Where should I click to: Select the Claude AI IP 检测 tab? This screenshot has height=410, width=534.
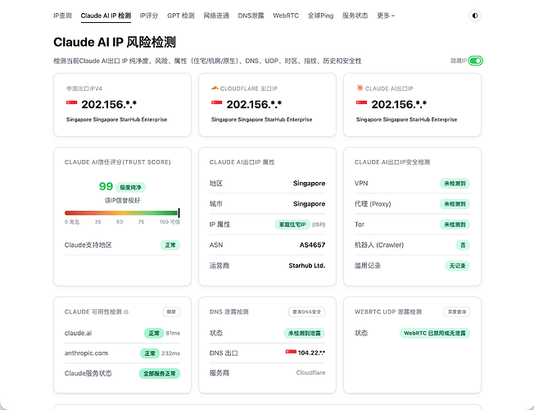click(106, 16)
